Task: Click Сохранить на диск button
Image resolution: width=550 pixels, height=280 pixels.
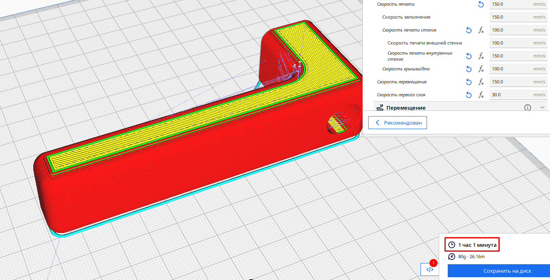Action: pyautogui.click(x=507, y=271)
